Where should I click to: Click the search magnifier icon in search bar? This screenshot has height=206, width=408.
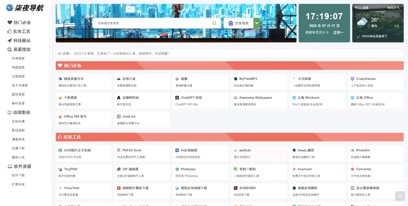click(x=215, y=23)
